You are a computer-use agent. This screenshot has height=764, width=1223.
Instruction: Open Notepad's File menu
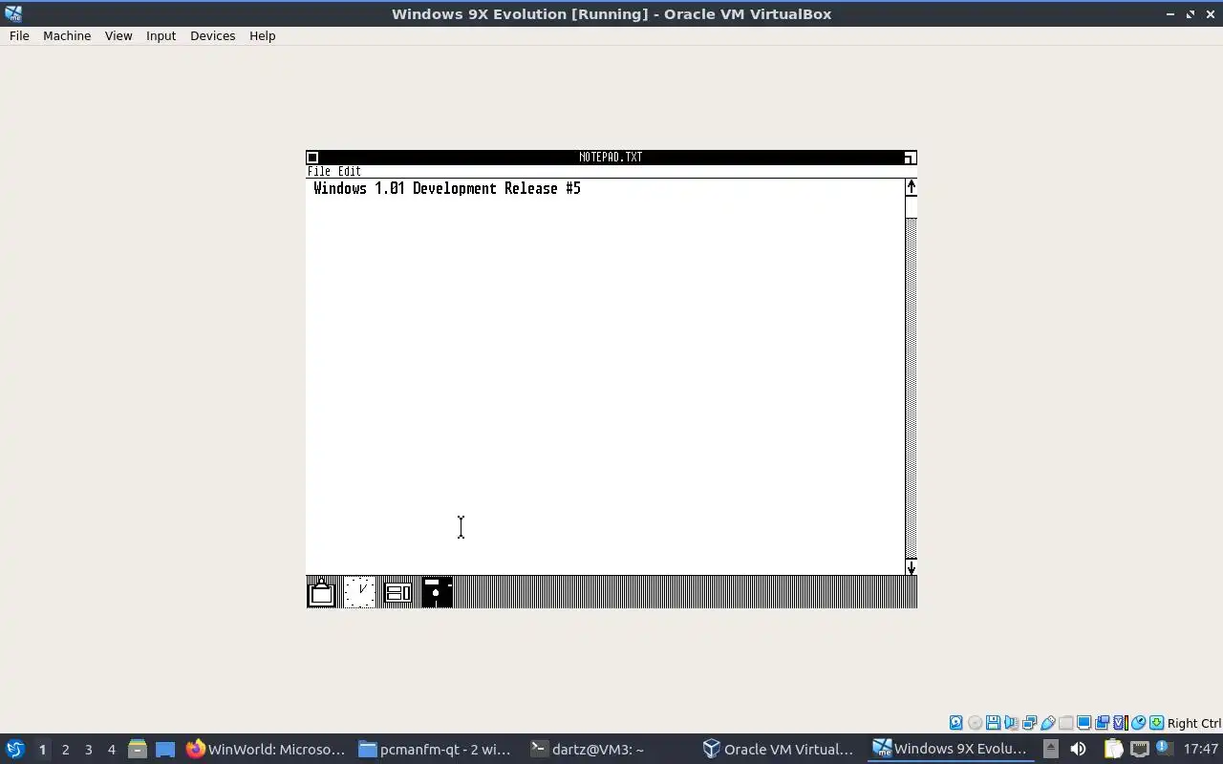pos(319,172)
